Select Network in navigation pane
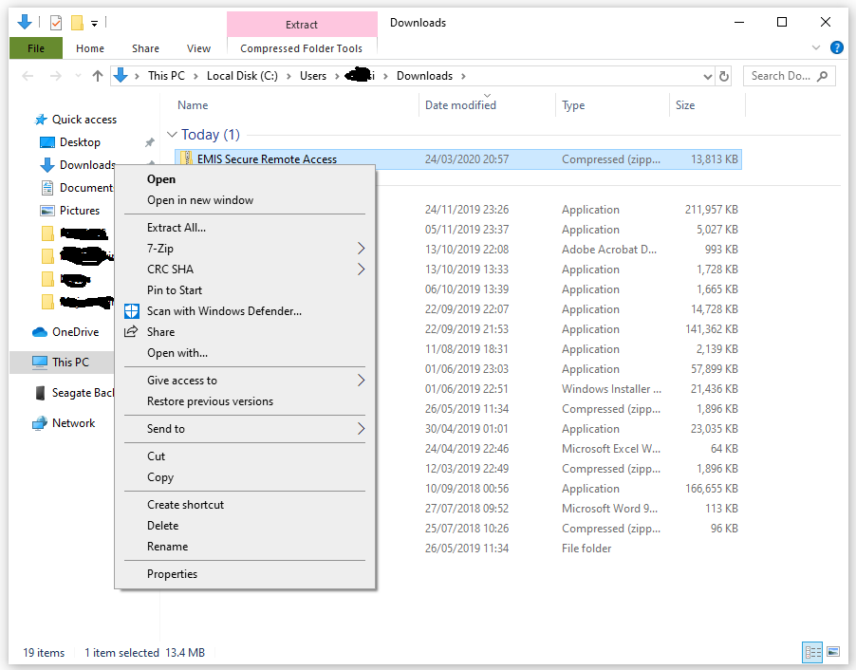The image size is (856, 670). point(73,423)
